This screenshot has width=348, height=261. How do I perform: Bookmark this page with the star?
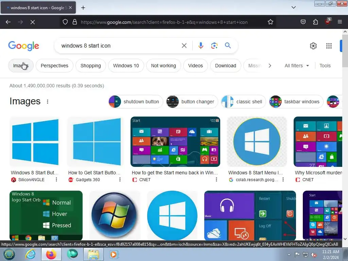[270, 22]
